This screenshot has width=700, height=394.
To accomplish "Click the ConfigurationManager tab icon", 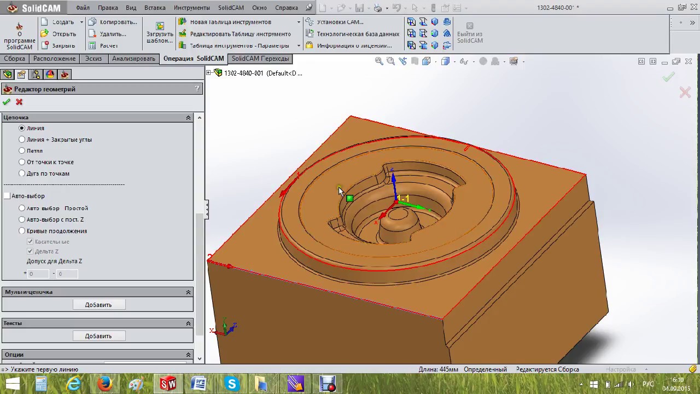I will coord(36,74).
